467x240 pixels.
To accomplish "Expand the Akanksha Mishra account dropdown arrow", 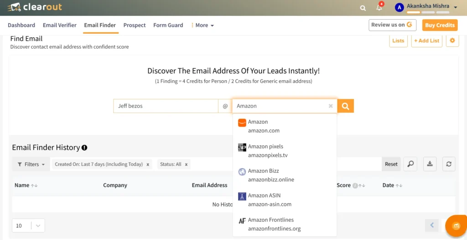I will point(456,7).
